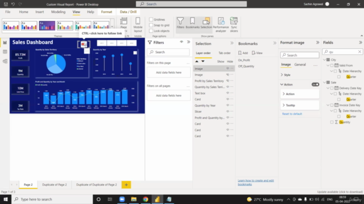Switch to Model view in left sidebar

[5, 61]
